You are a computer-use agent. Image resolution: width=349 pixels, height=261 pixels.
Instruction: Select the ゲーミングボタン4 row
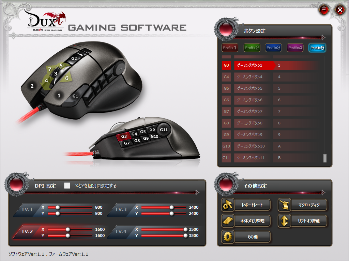pos(271,77)
